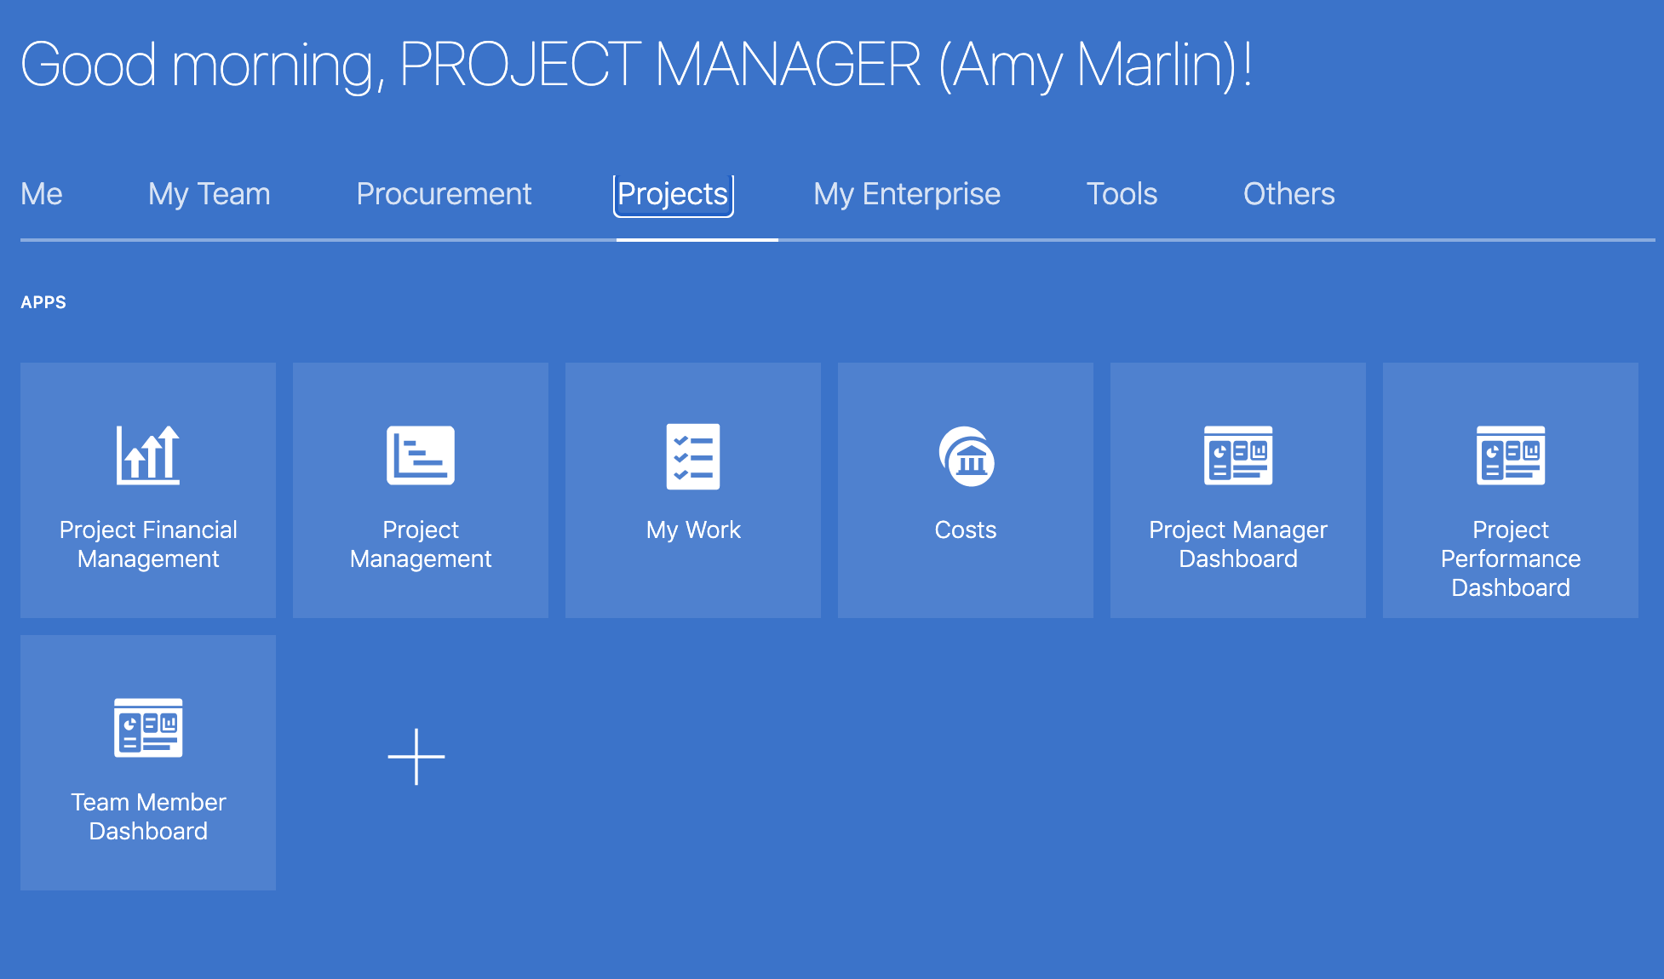
Task: Open the Tools tab
Action: coord(1122,194)
